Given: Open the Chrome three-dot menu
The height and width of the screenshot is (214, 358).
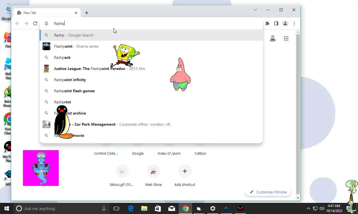Looking at the screenshot, I should click(x=294, y=23).
